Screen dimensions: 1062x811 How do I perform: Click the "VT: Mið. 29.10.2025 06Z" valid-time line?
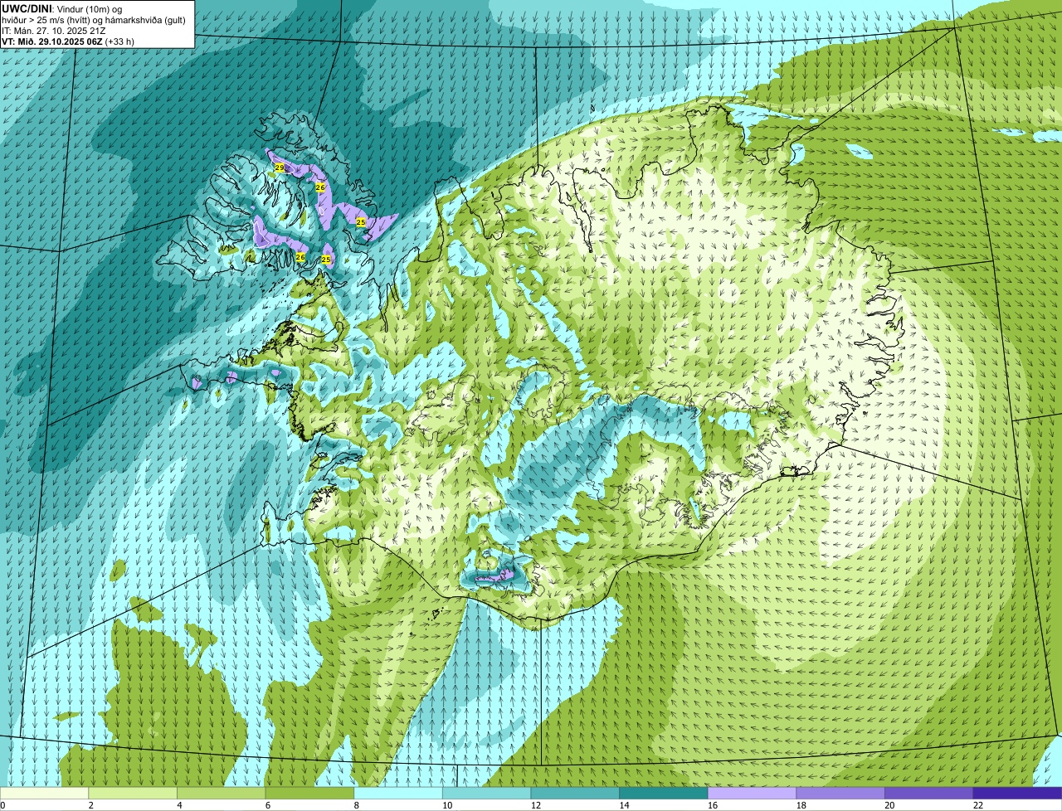(x=68, y=41)
